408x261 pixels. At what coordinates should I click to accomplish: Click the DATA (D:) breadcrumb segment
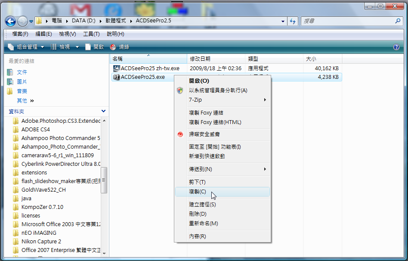pos(83,21)
